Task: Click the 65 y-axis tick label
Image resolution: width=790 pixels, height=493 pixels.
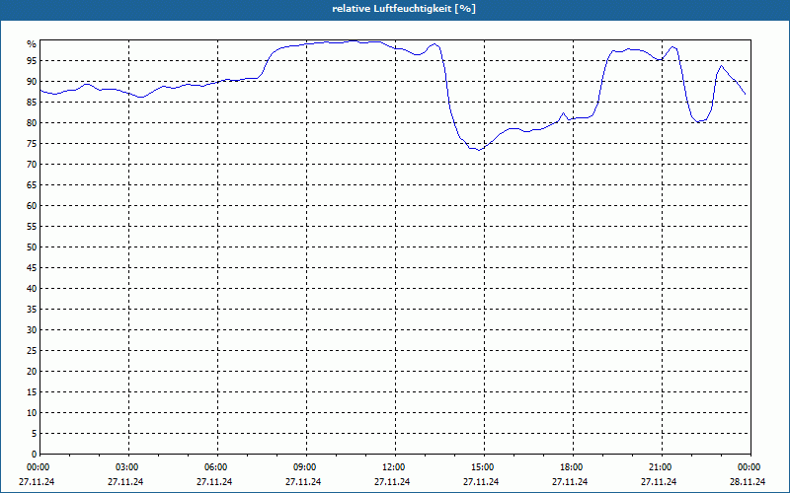Action: tap(32, 185)
